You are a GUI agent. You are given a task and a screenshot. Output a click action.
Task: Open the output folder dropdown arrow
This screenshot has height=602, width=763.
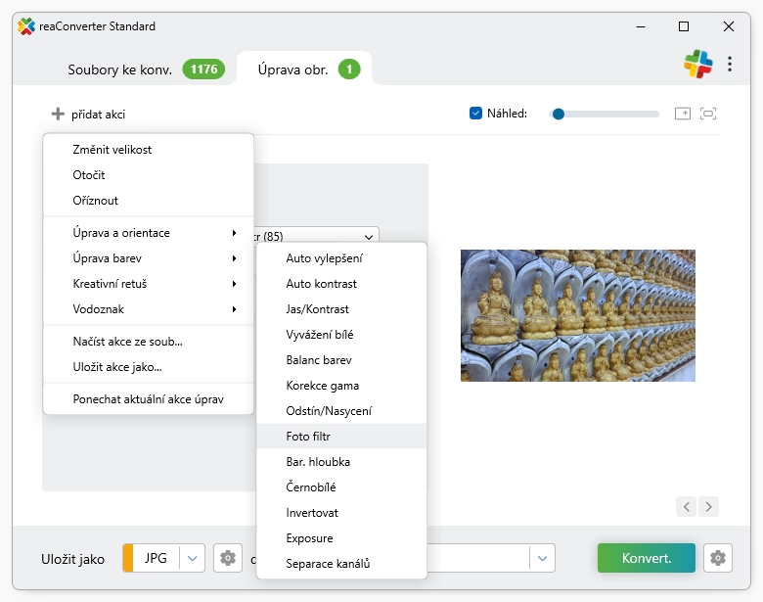(542, 558)
